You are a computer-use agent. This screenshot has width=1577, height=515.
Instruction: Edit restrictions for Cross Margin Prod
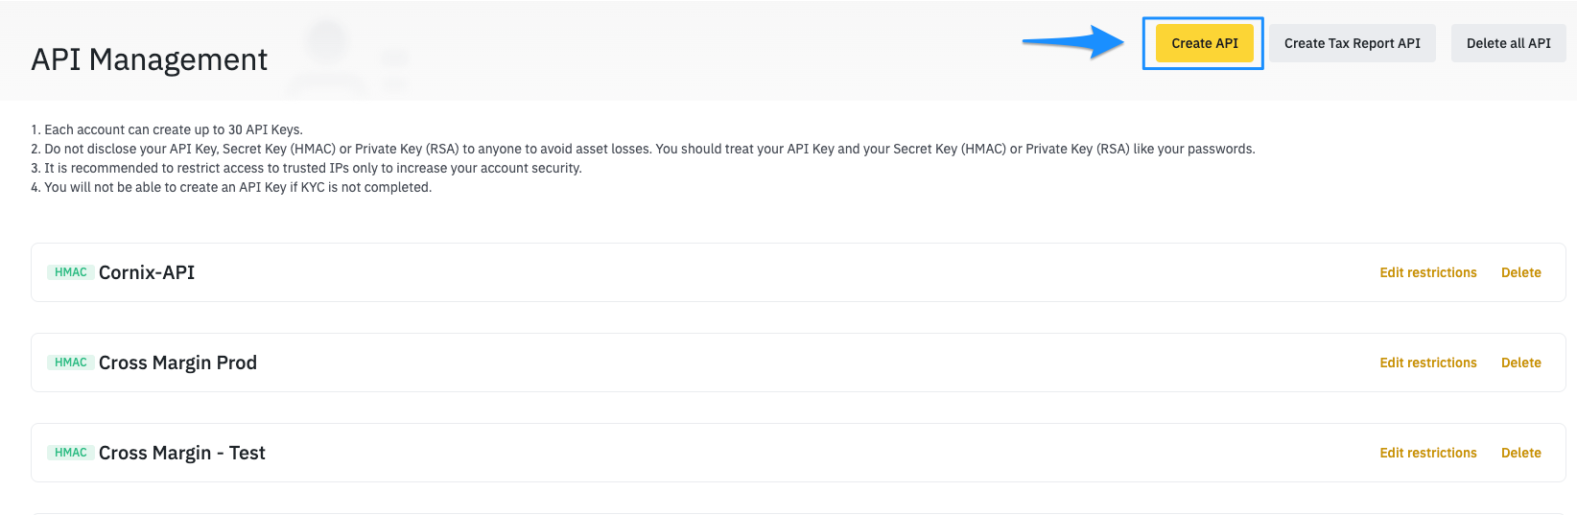click(x=1427, y=363)
